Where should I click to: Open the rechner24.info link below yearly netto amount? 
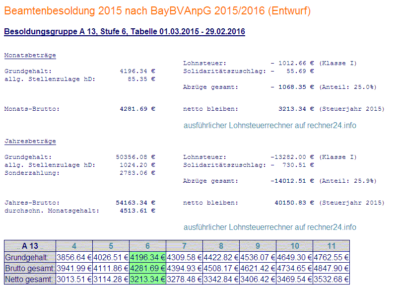pos(270,227)
